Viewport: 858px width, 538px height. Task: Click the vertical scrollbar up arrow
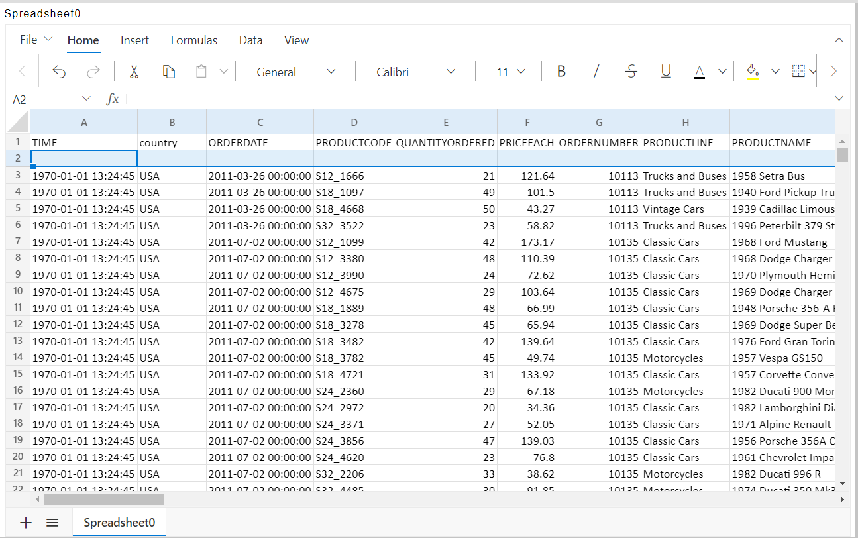click(842, 142)
